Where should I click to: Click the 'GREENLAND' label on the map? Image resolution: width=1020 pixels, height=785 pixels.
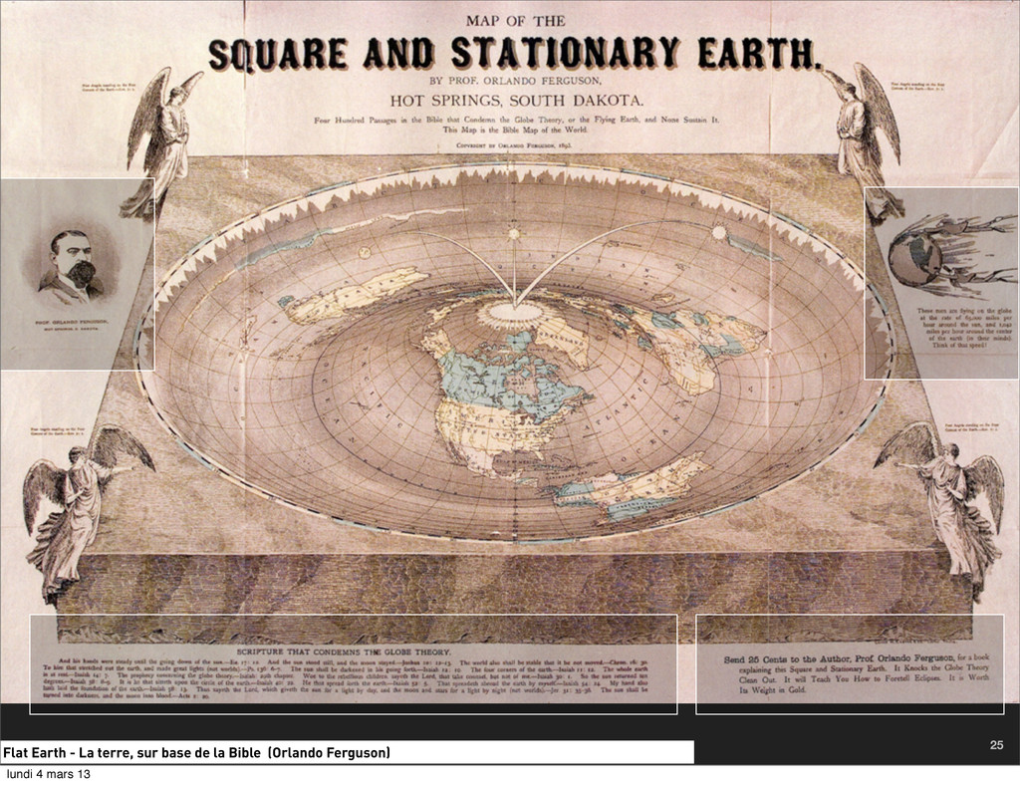(x=563, y=340)
